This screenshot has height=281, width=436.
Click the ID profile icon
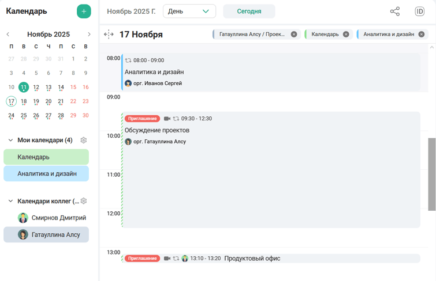(420, 12)
